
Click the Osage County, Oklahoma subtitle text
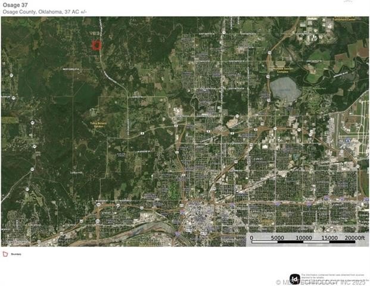(x=44, y=11)
